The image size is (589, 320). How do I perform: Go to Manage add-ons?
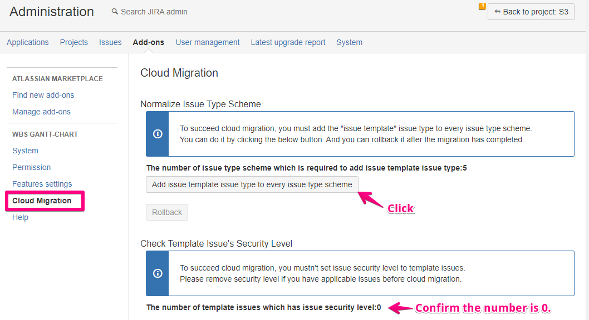42,112
